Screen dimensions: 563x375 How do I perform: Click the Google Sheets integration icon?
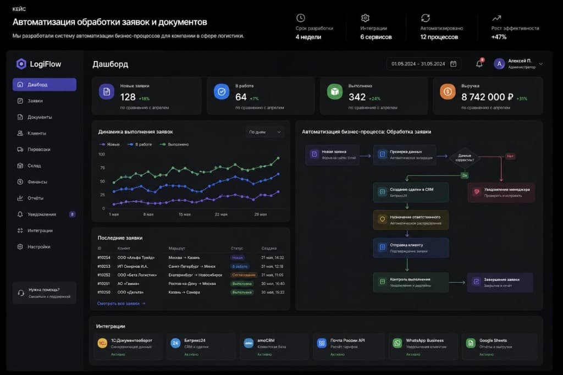(x=471, y=343)
